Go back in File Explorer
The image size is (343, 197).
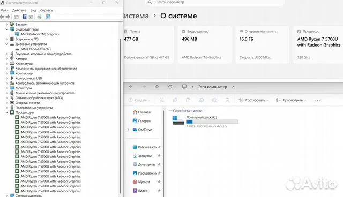[x=131, y=87]
